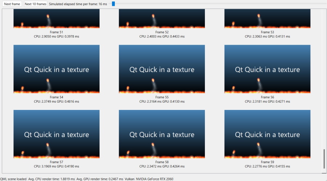This screenshot has width=327, height=181.
Task: Click the Frame 54 CPU/GPU timing label
Action: [x=56, y=102]
